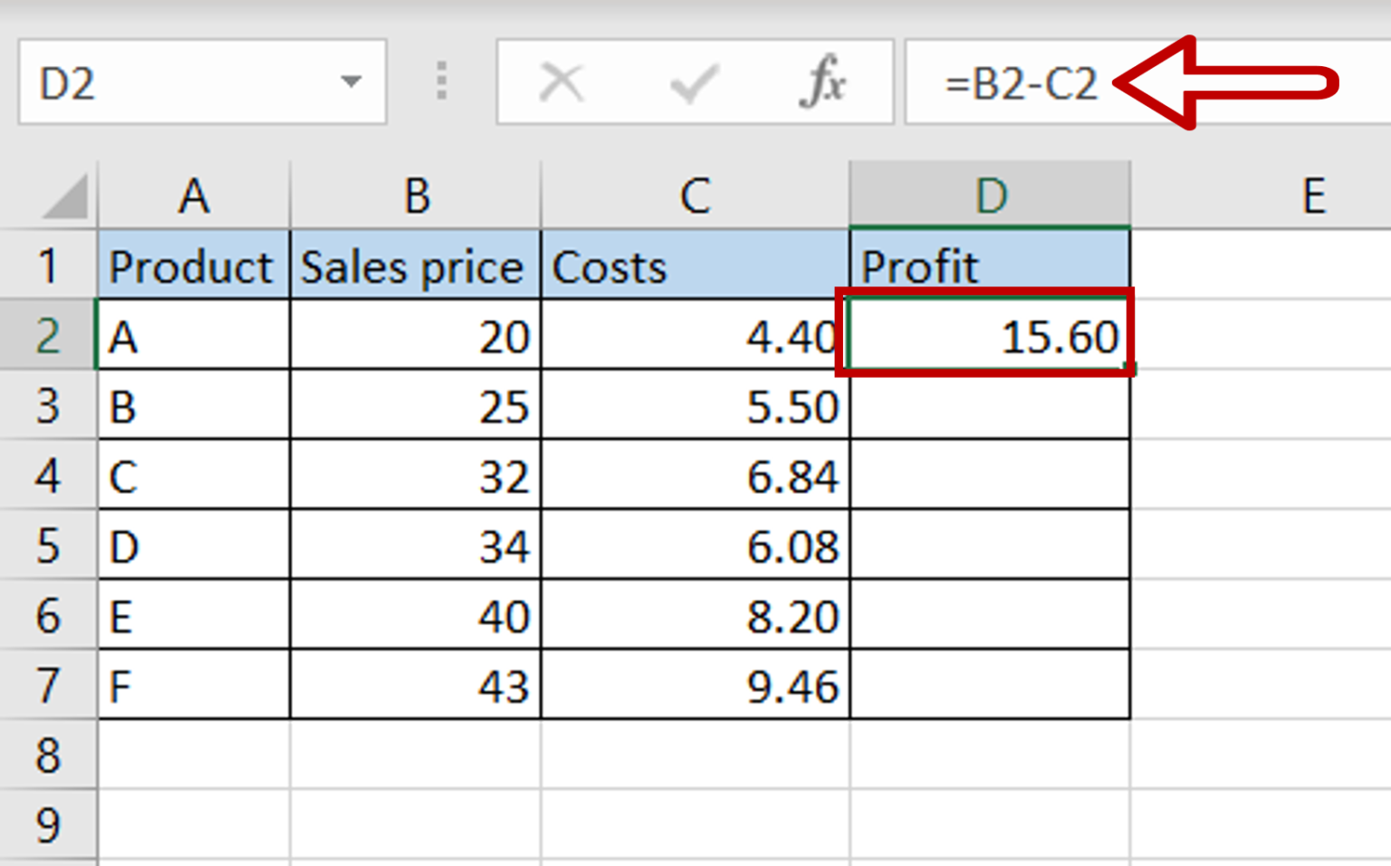Select column D header
Image resolution: width=1391 pixels, height=866 pixels.
(991, 195)
